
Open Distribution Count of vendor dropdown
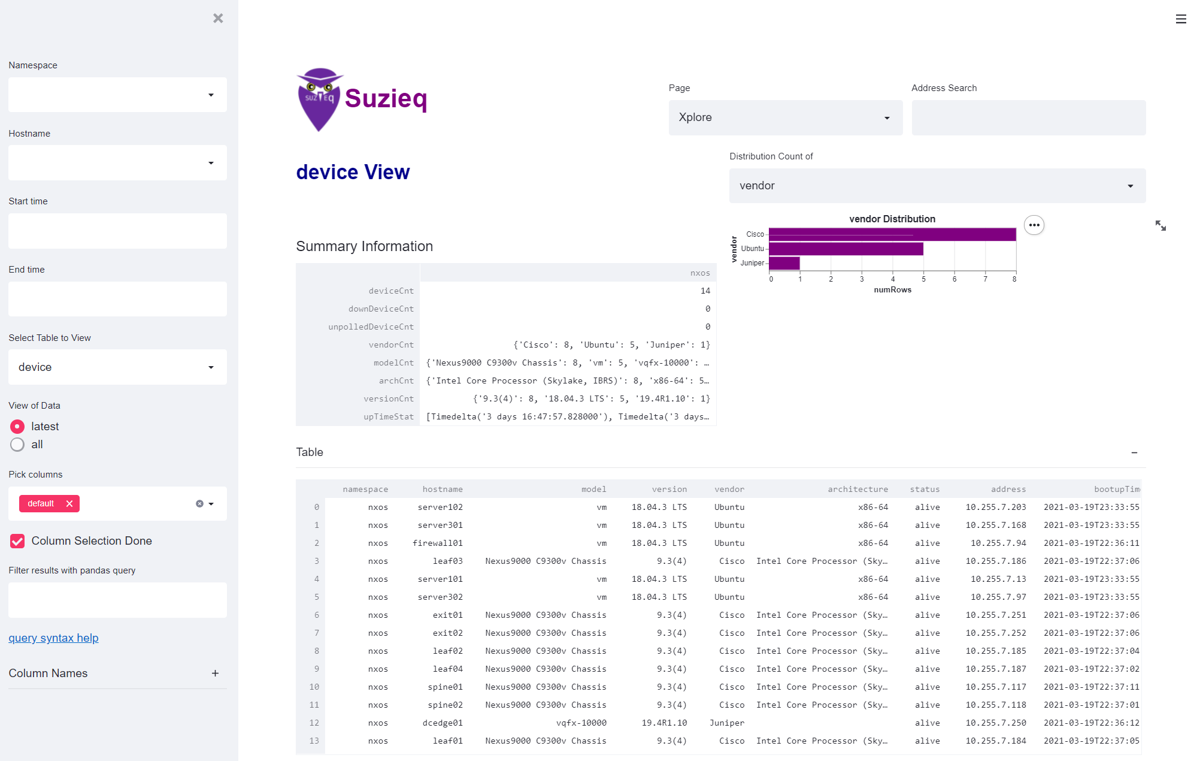tap(937, 186)
